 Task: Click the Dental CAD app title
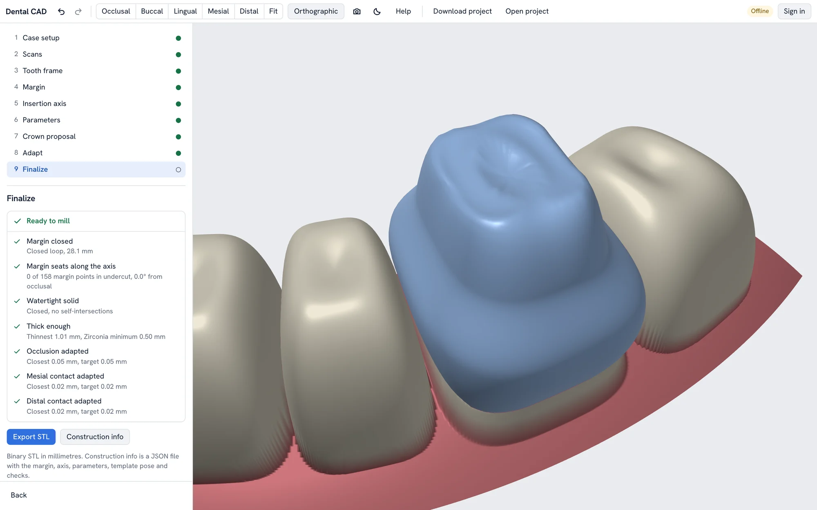26,11
